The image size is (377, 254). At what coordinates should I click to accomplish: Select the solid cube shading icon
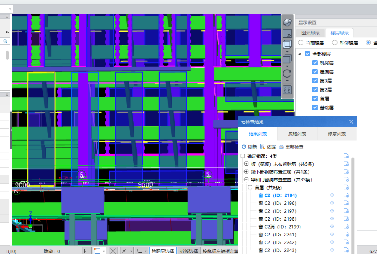(287, 59)
